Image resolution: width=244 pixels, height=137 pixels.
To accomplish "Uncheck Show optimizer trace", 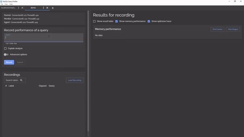I will pyautogui.click(x=149, y=21).
